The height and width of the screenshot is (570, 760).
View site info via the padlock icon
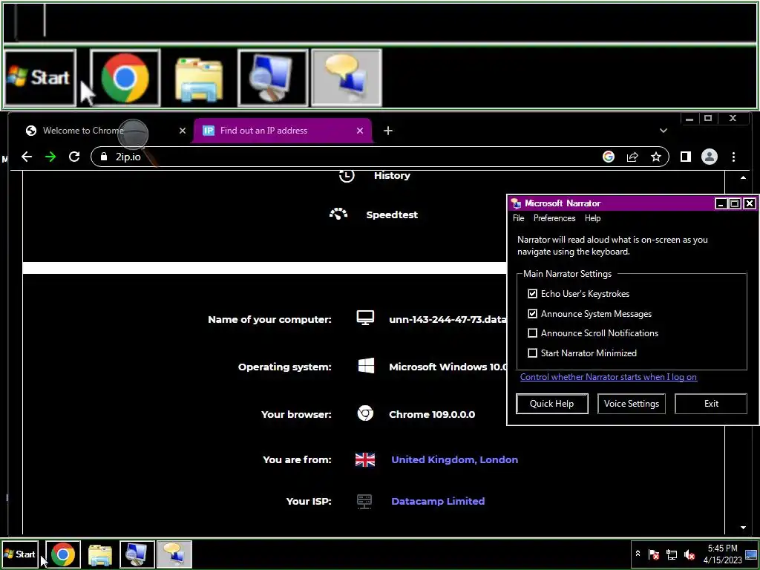point(103,157)
